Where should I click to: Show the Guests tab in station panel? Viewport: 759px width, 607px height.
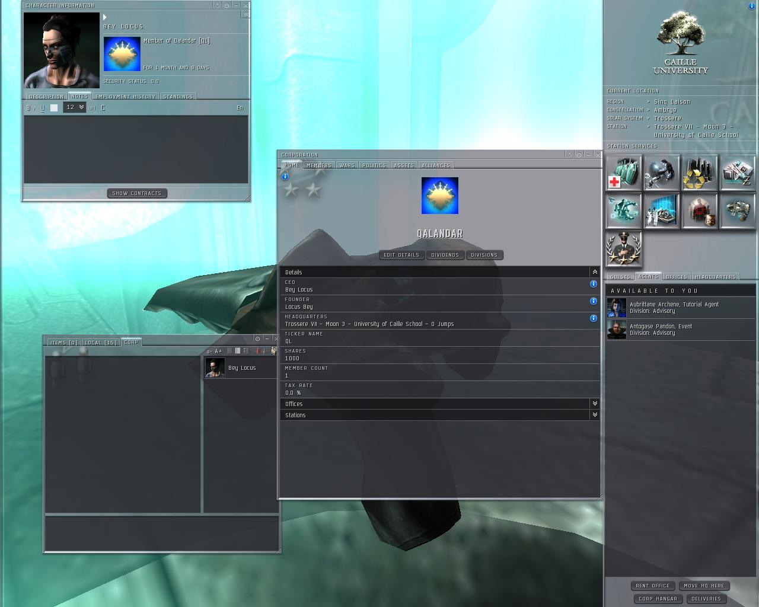click(620, 277)
